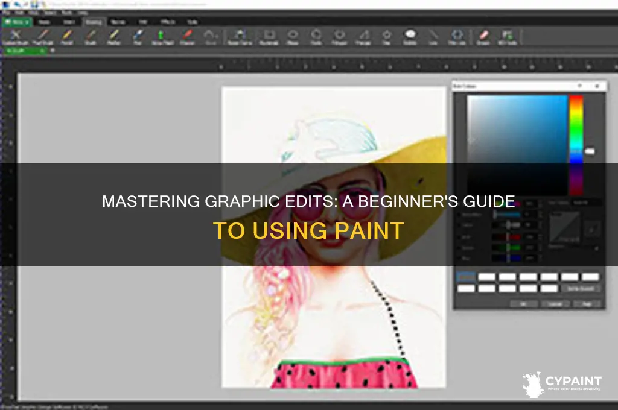Open the Edit menu
Image resolution: width=618 pixels, height=410 pixels.
19,13
